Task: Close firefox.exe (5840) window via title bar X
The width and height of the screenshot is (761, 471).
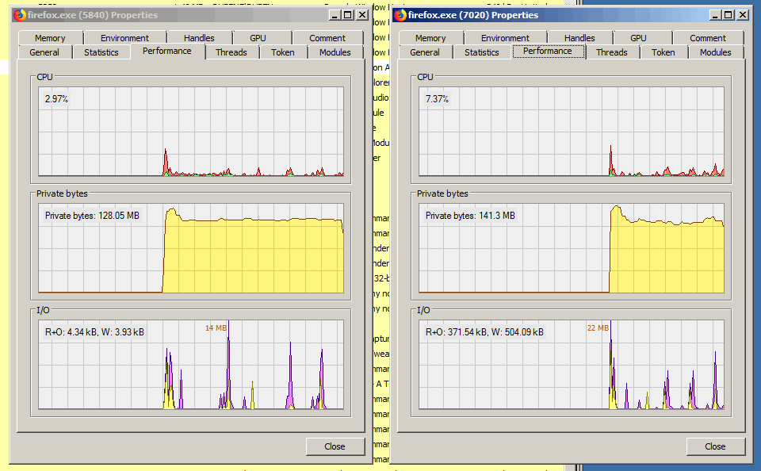Action: point(362,15)
